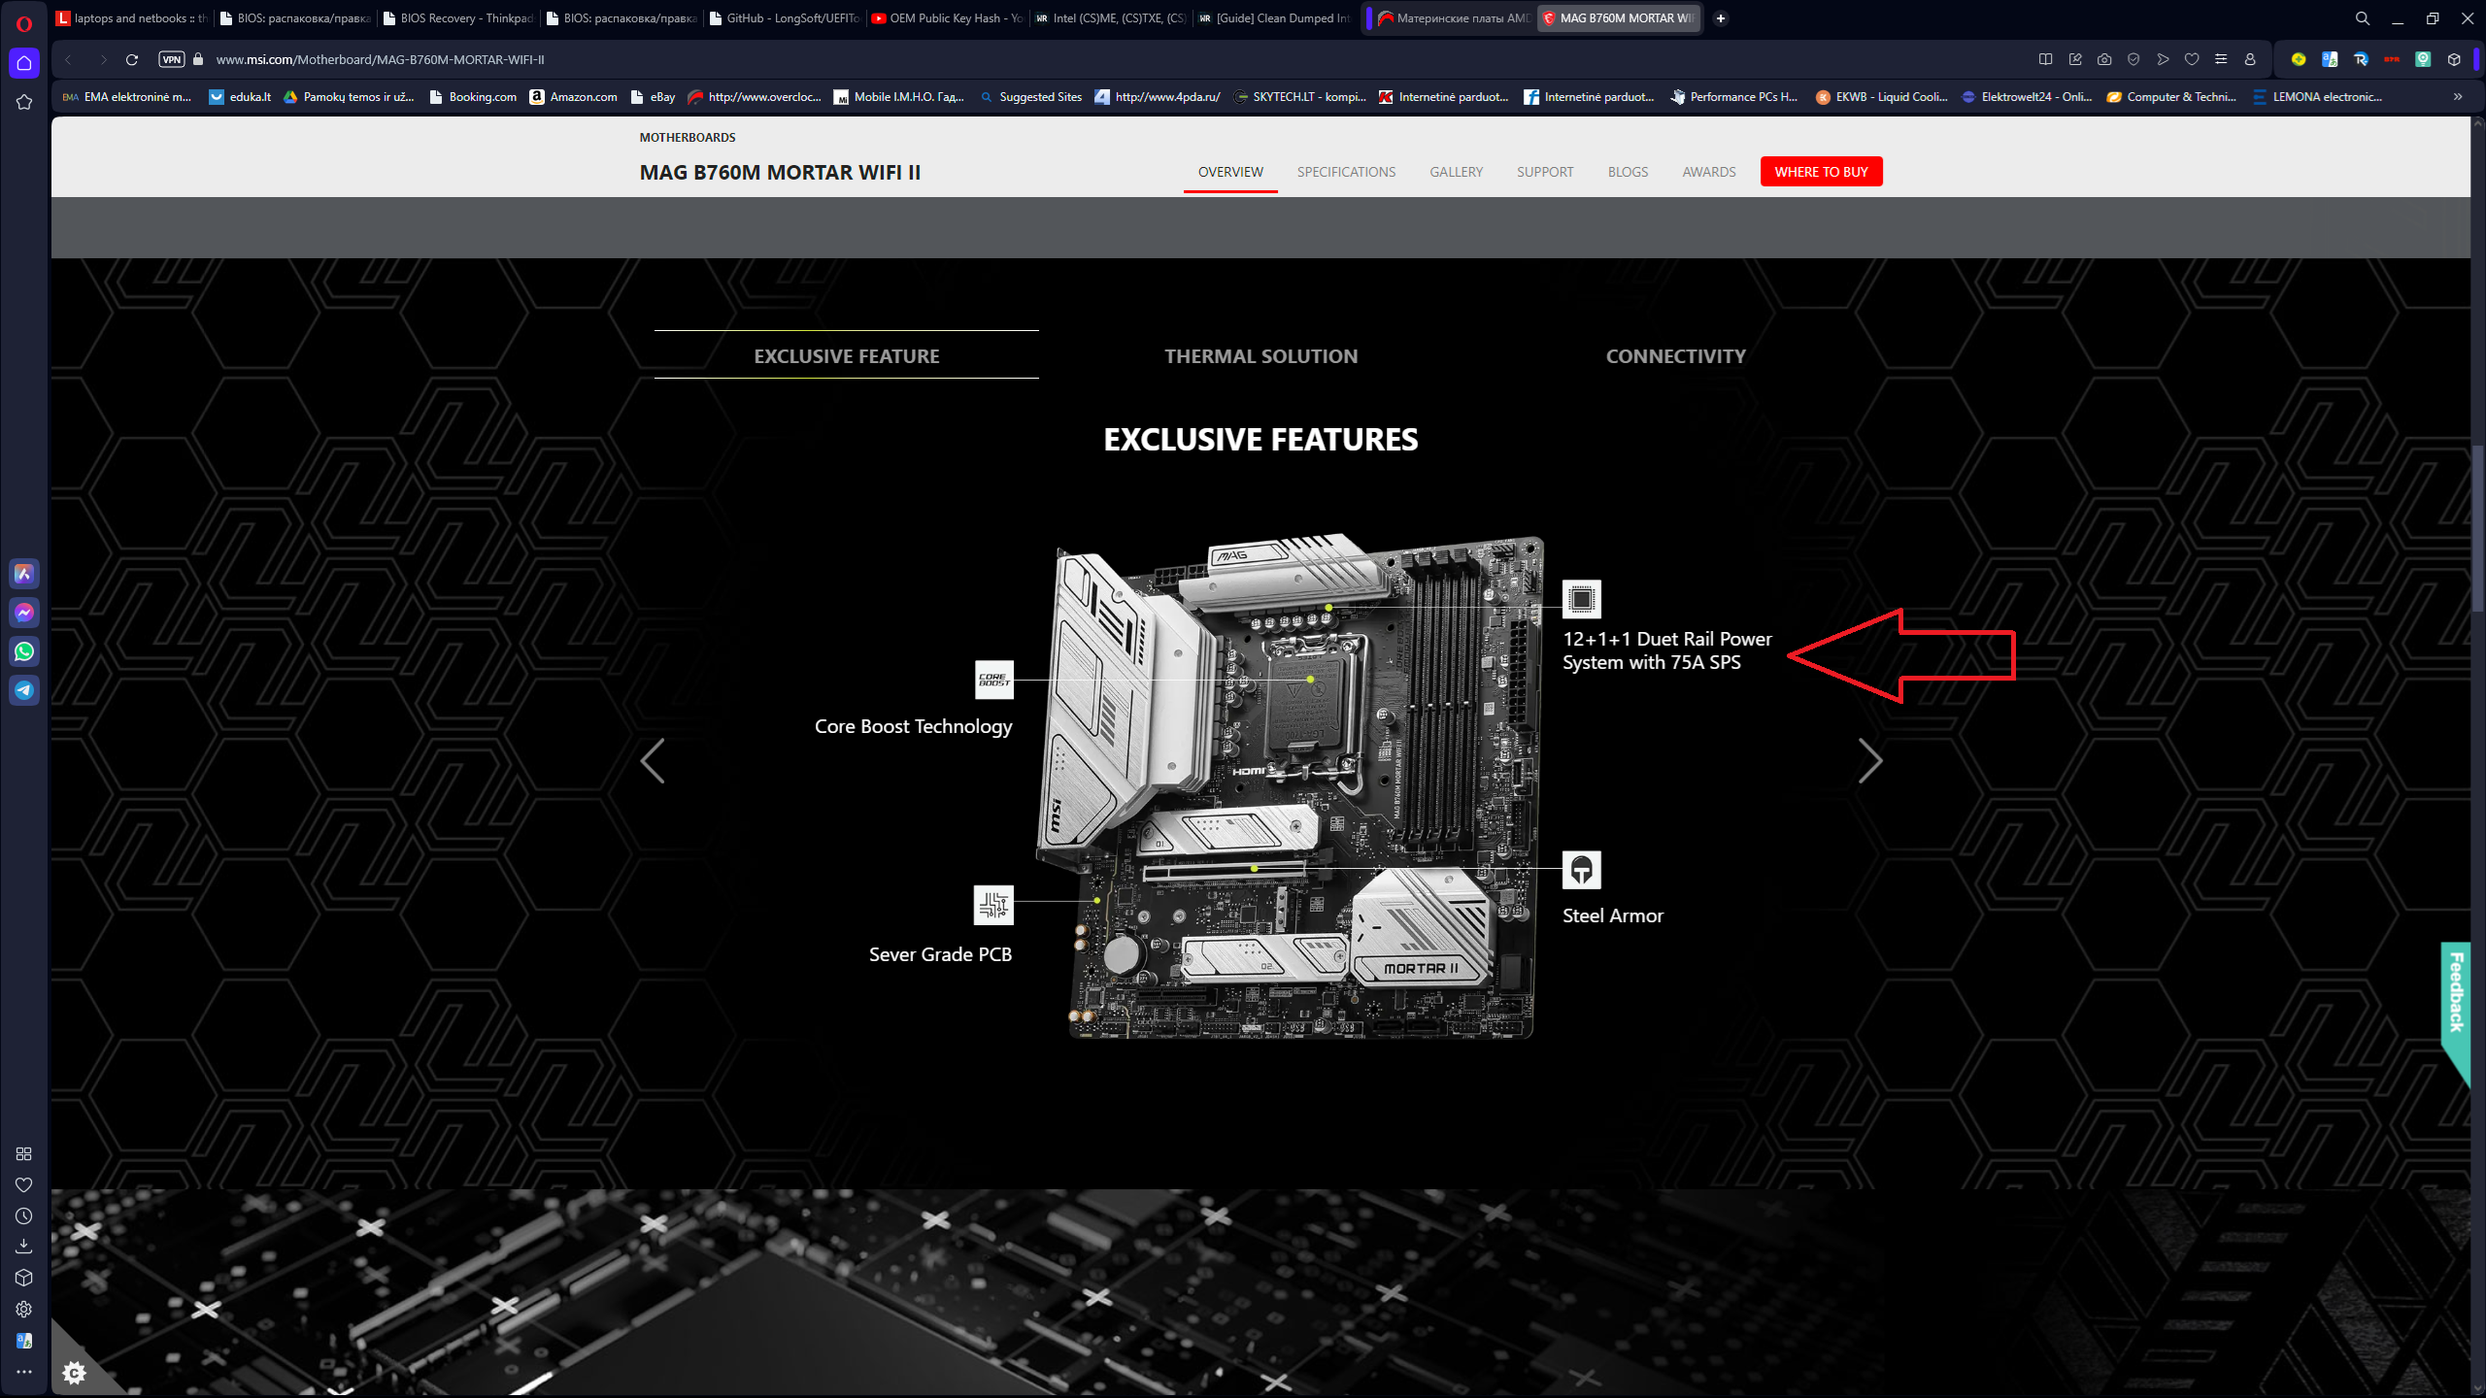Open Opera Easy Setup sliders icon

2221,59
